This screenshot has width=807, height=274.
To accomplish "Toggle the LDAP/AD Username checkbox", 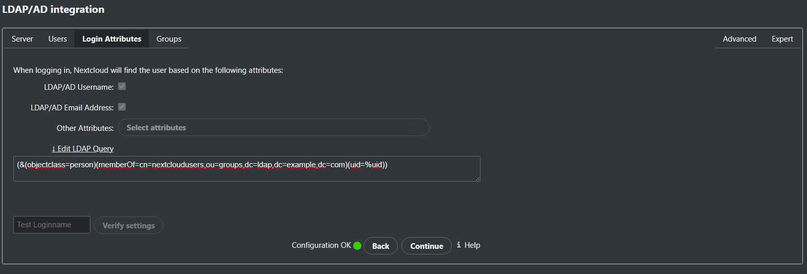I will (122, 86).
